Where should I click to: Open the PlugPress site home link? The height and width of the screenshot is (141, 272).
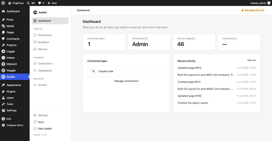(x=16, y=3)
